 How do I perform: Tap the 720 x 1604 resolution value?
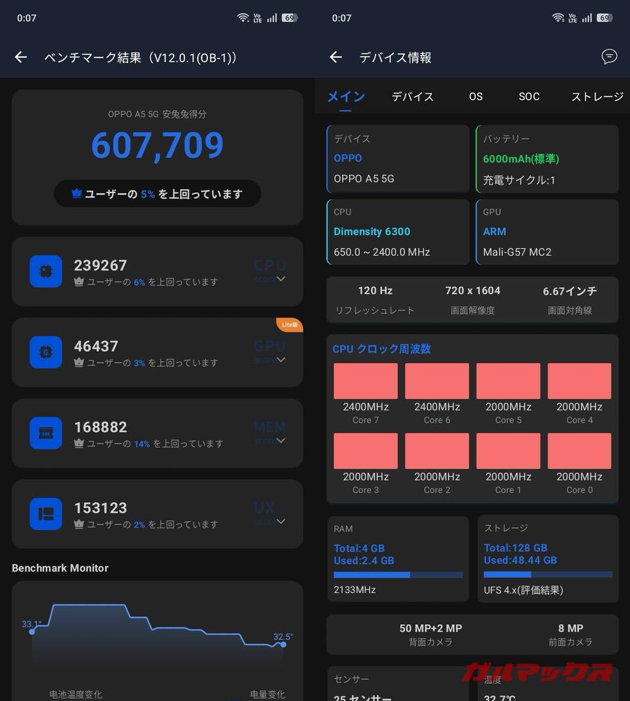point(472,291)
